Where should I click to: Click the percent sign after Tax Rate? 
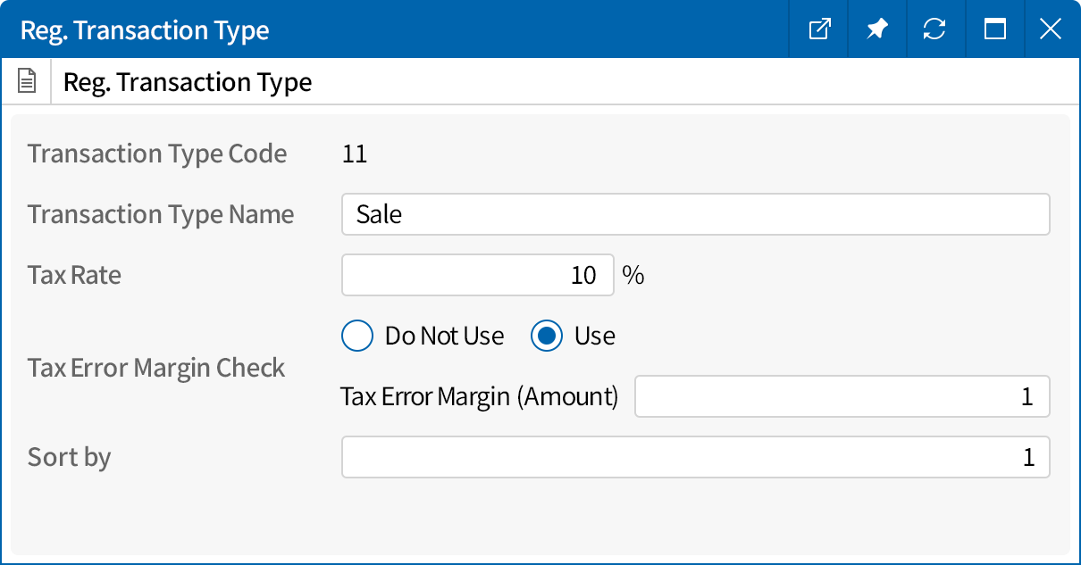tap(633, 275)
